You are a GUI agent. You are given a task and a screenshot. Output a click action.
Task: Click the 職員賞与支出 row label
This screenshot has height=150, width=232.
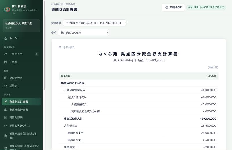pyautogui.click(x=75, y=140)
